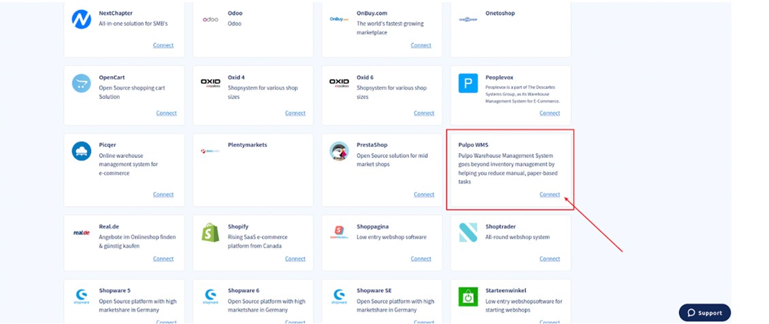Click the Shopware 5 logo icon
The height and width of the screenshot is (324, 769).
[x=82, y=297]
